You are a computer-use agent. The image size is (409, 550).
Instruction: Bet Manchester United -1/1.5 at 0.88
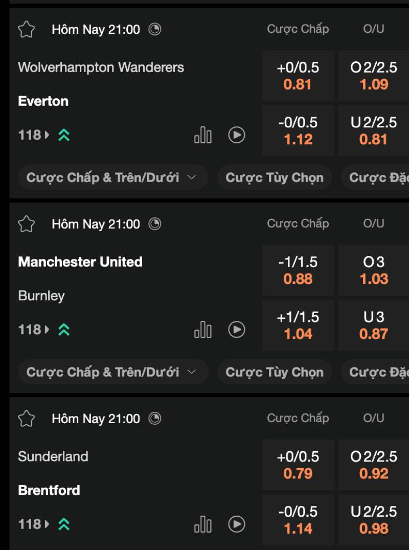pos(298,270)
